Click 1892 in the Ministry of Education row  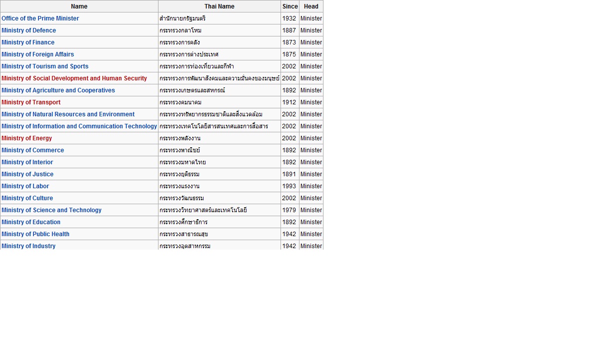pos(289,222)
